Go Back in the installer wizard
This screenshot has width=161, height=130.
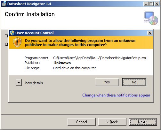click(112, 122)
